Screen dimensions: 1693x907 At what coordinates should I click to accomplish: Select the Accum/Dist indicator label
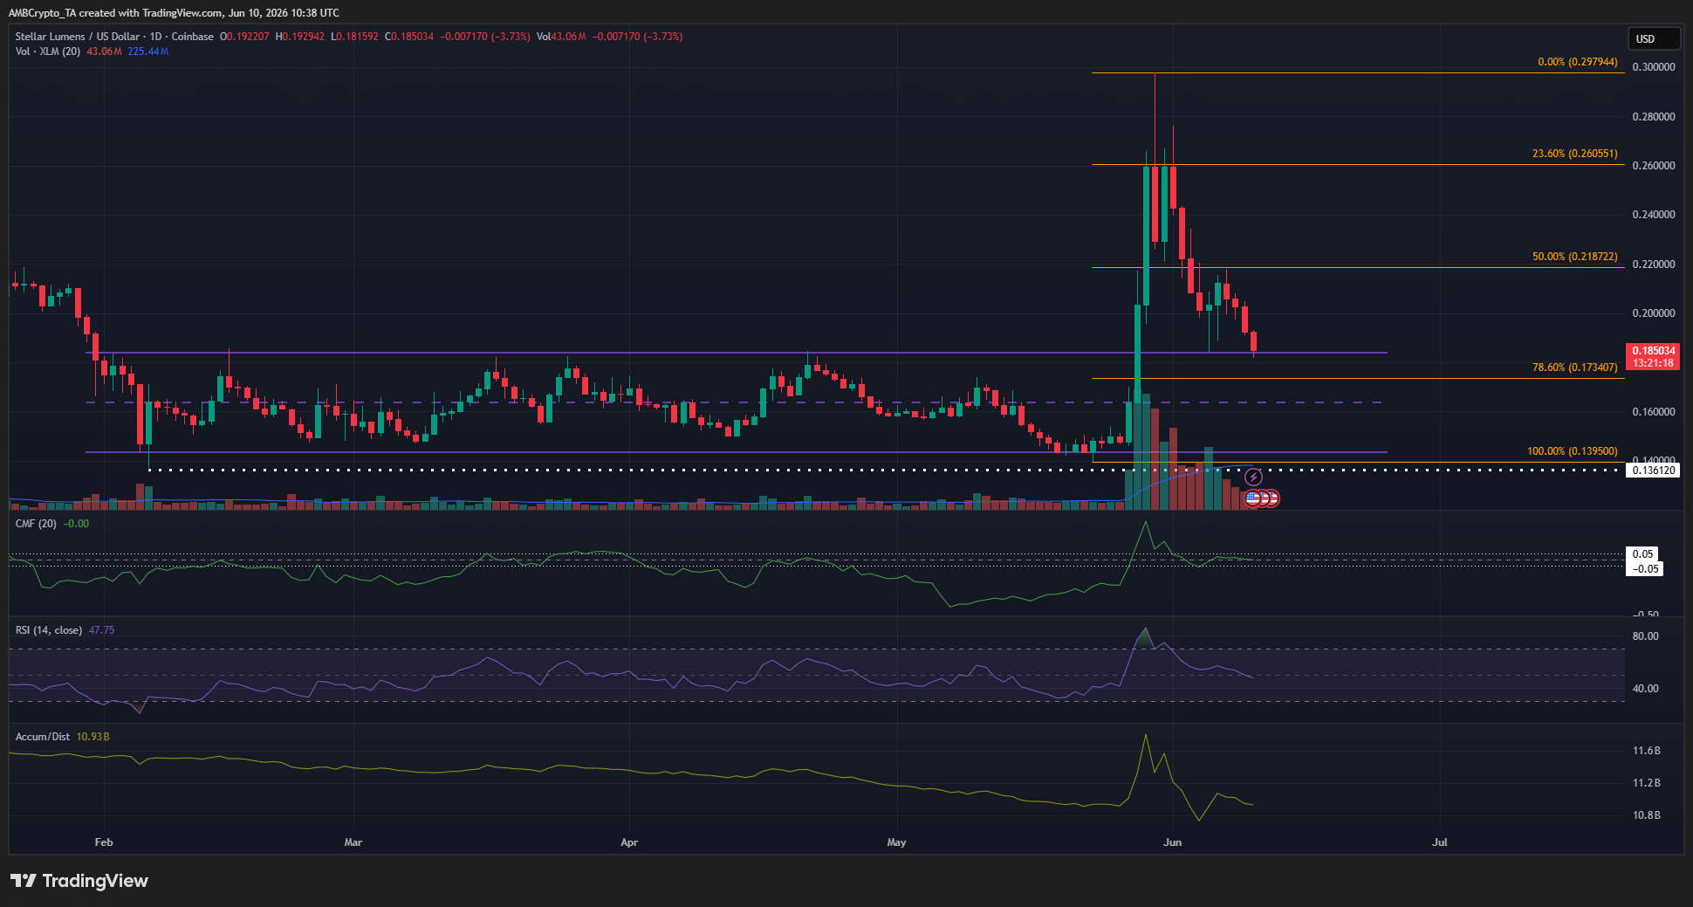(43, 737)
